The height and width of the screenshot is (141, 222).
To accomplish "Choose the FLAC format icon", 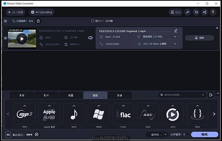I will point(123,114).
